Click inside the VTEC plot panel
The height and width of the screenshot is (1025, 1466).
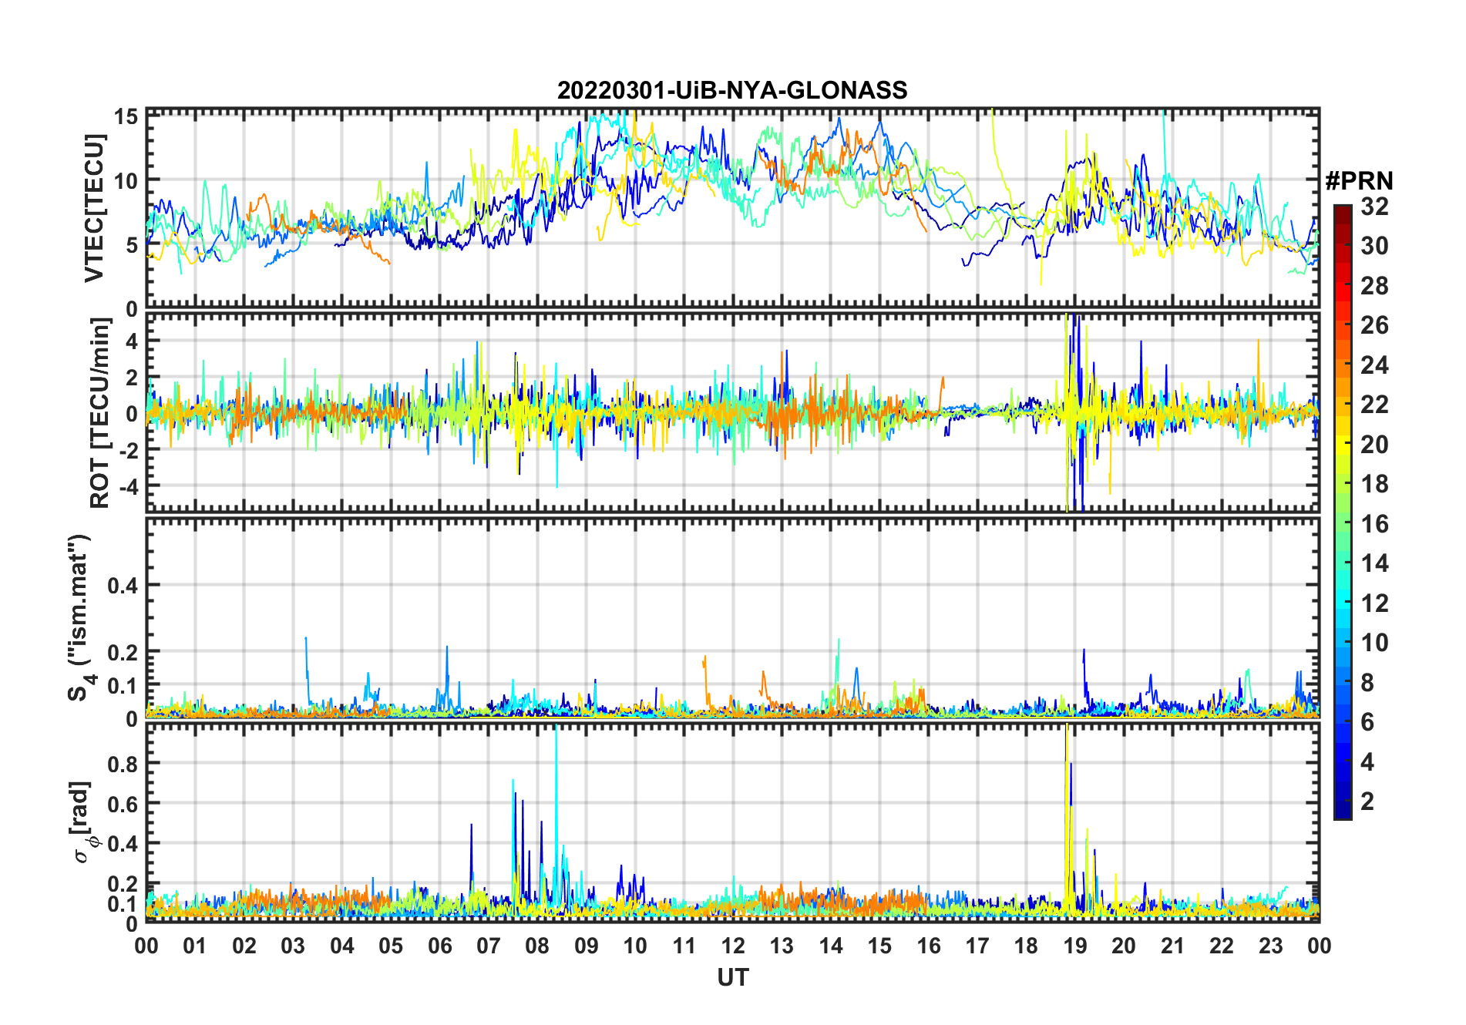(732, 208)
